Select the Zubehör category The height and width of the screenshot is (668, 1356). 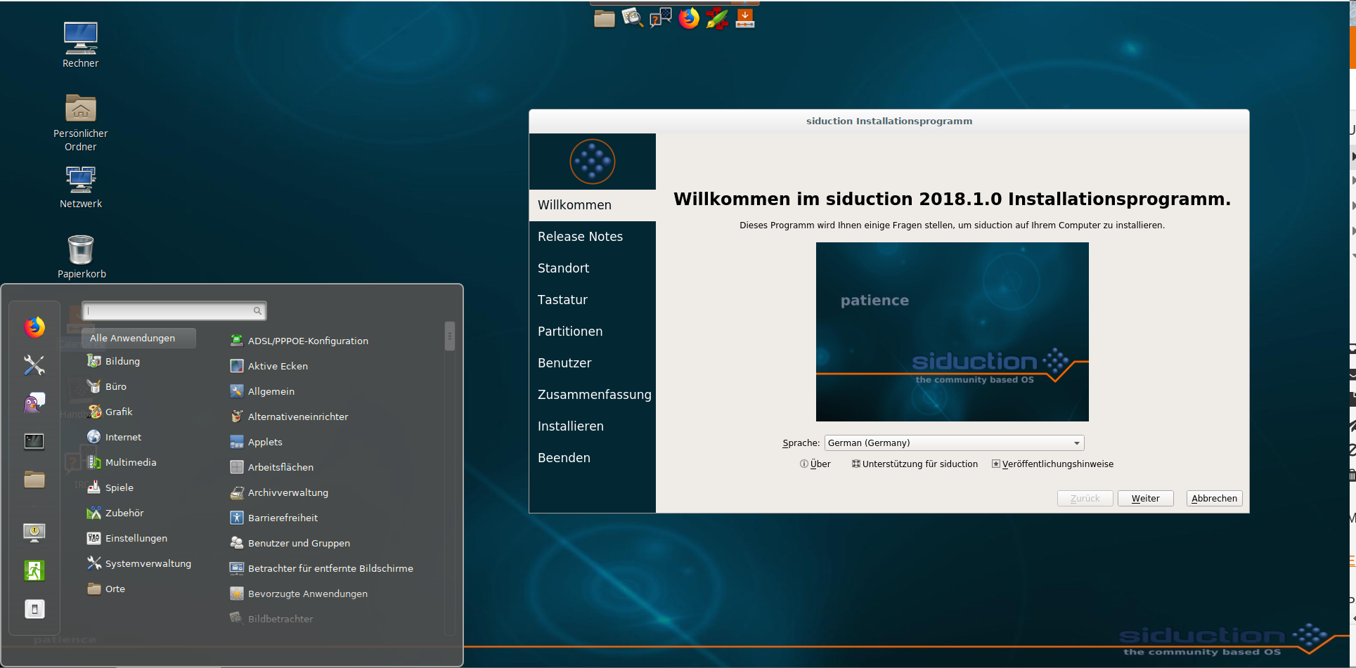click(115, 513)
